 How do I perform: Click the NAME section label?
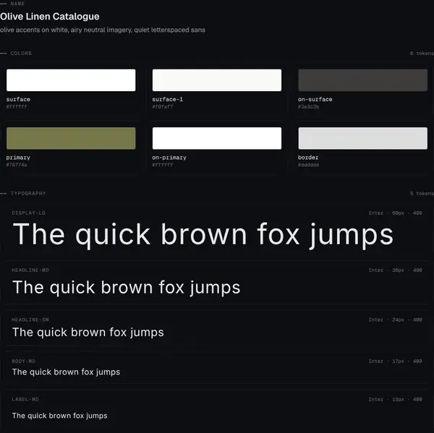pos(17,4)
